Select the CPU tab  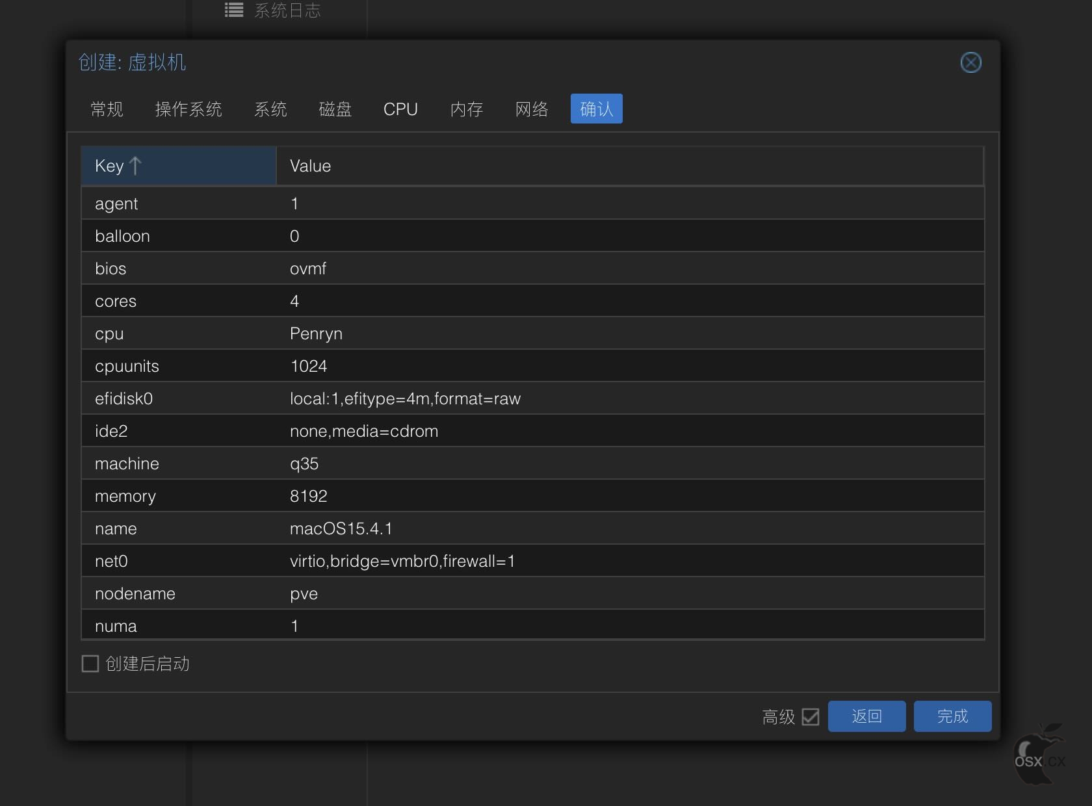point(400,109)
